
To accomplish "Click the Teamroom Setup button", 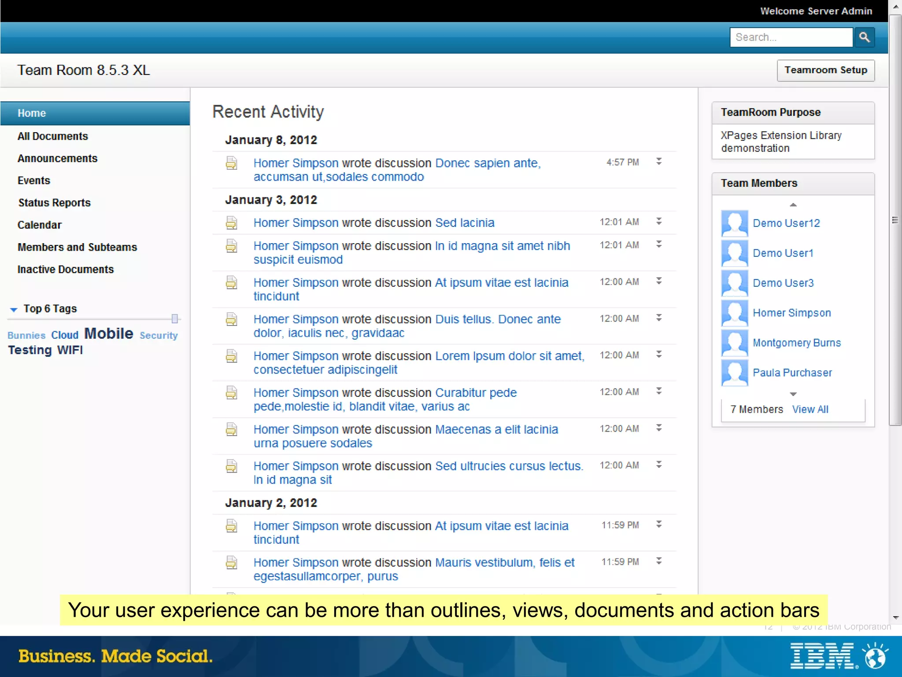I will 826,70.
